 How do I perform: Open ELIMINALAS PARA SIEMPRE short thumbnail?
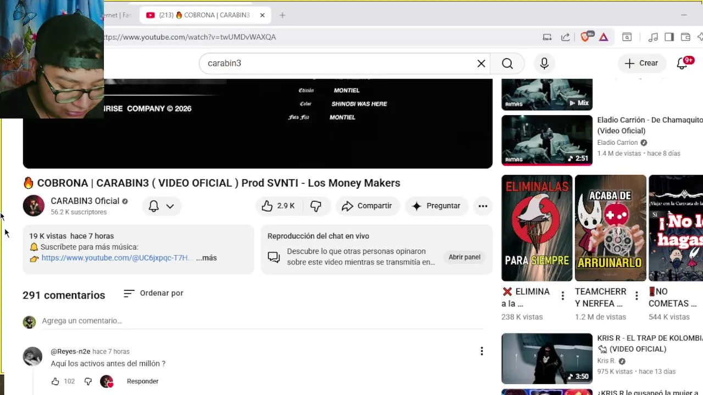[537, 228]
